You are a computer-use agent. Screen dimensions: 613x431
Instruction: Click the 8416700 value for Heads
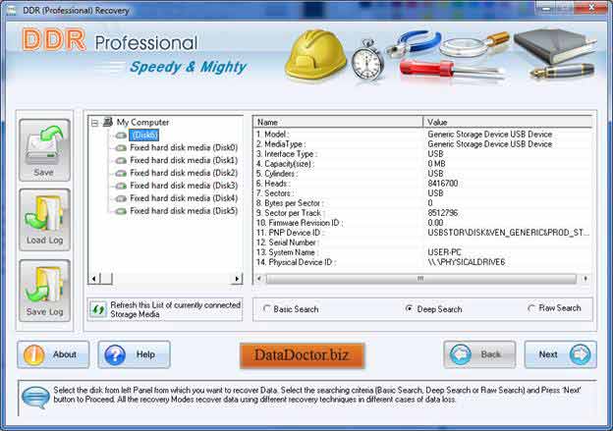coord(442,184)
